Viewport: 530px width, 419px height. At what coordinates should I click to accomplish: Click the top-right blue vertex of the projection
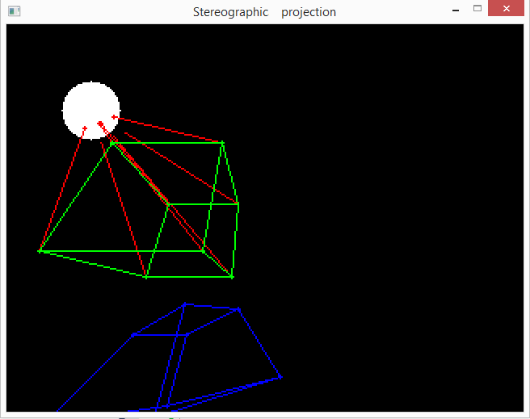(x=238, y=308)
